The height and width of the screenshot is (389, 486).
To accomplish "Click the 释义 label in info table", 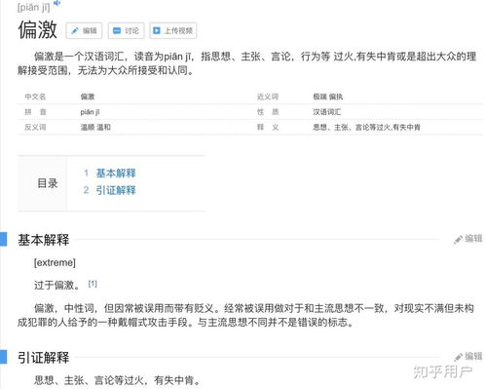I will (268, 127).
